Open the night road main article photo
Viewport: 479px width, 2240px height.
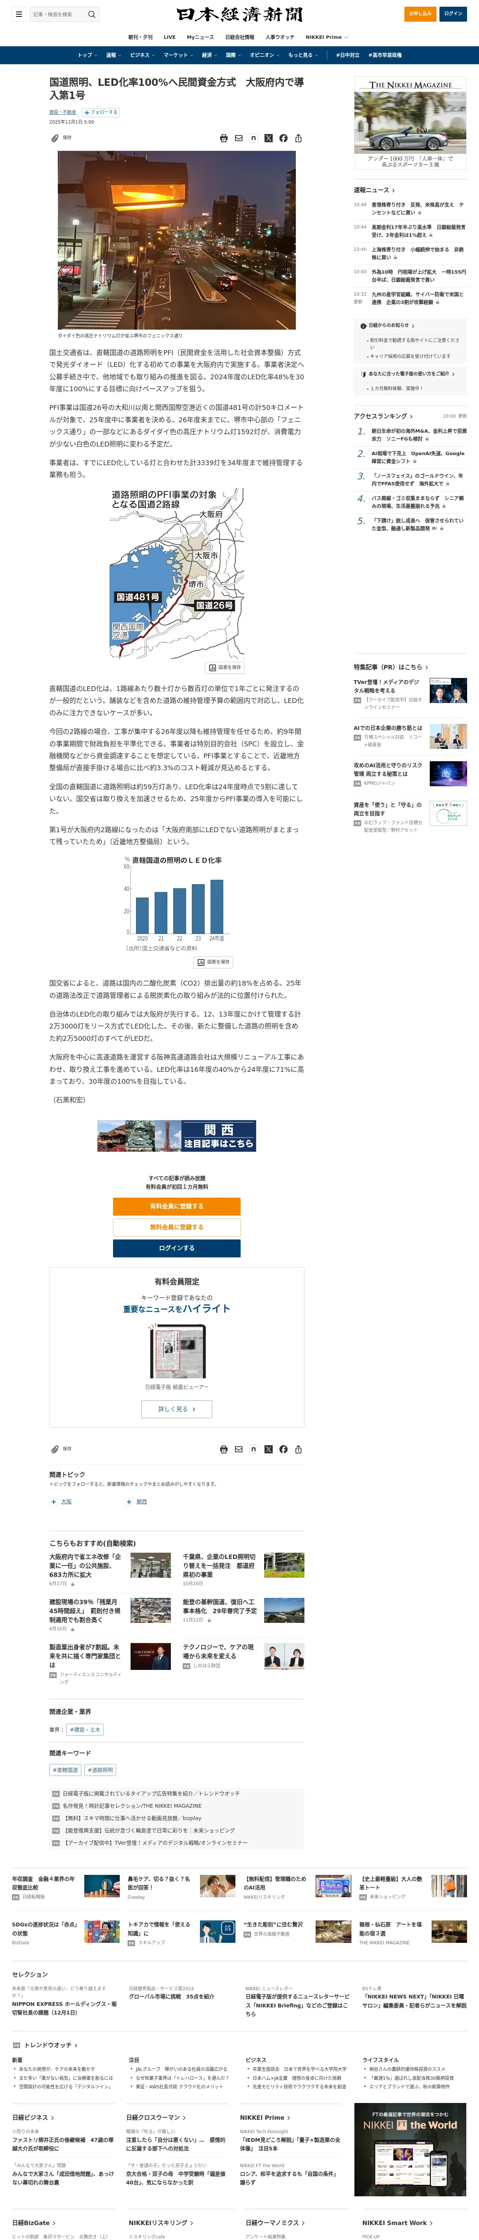tap(176, 240)
